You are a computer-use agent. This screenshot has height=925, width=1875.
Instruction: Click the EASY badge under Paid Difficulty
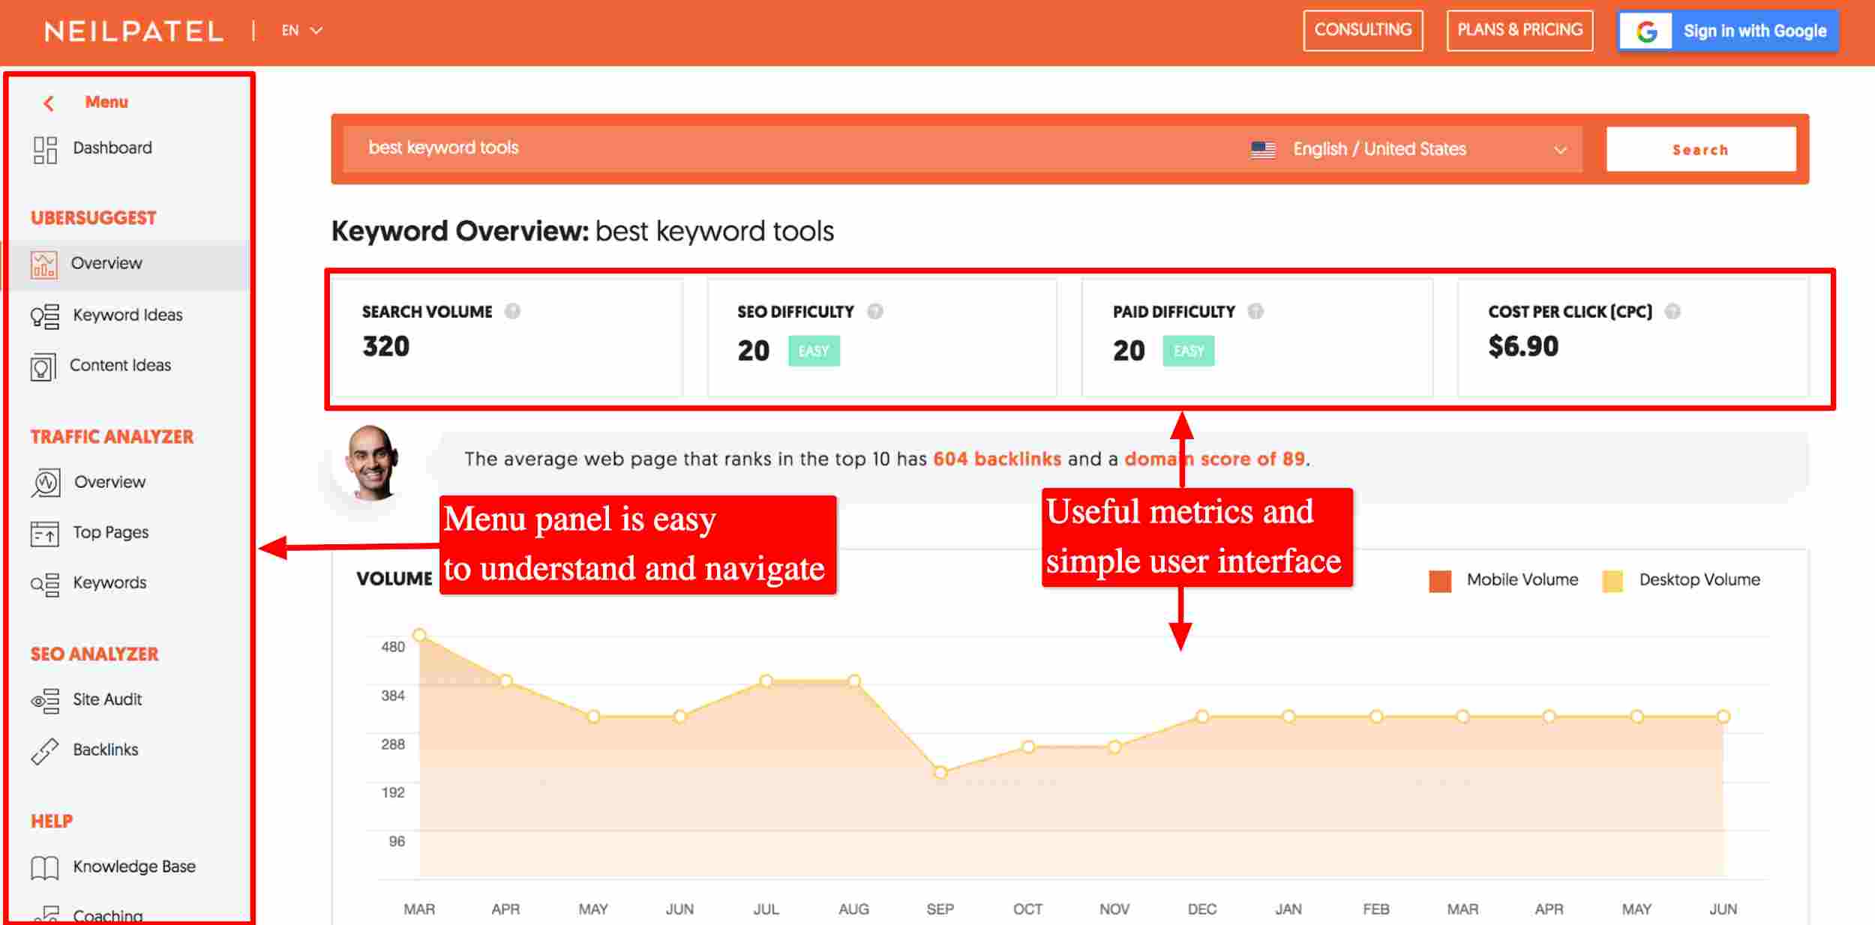[x=1188, y=351]
